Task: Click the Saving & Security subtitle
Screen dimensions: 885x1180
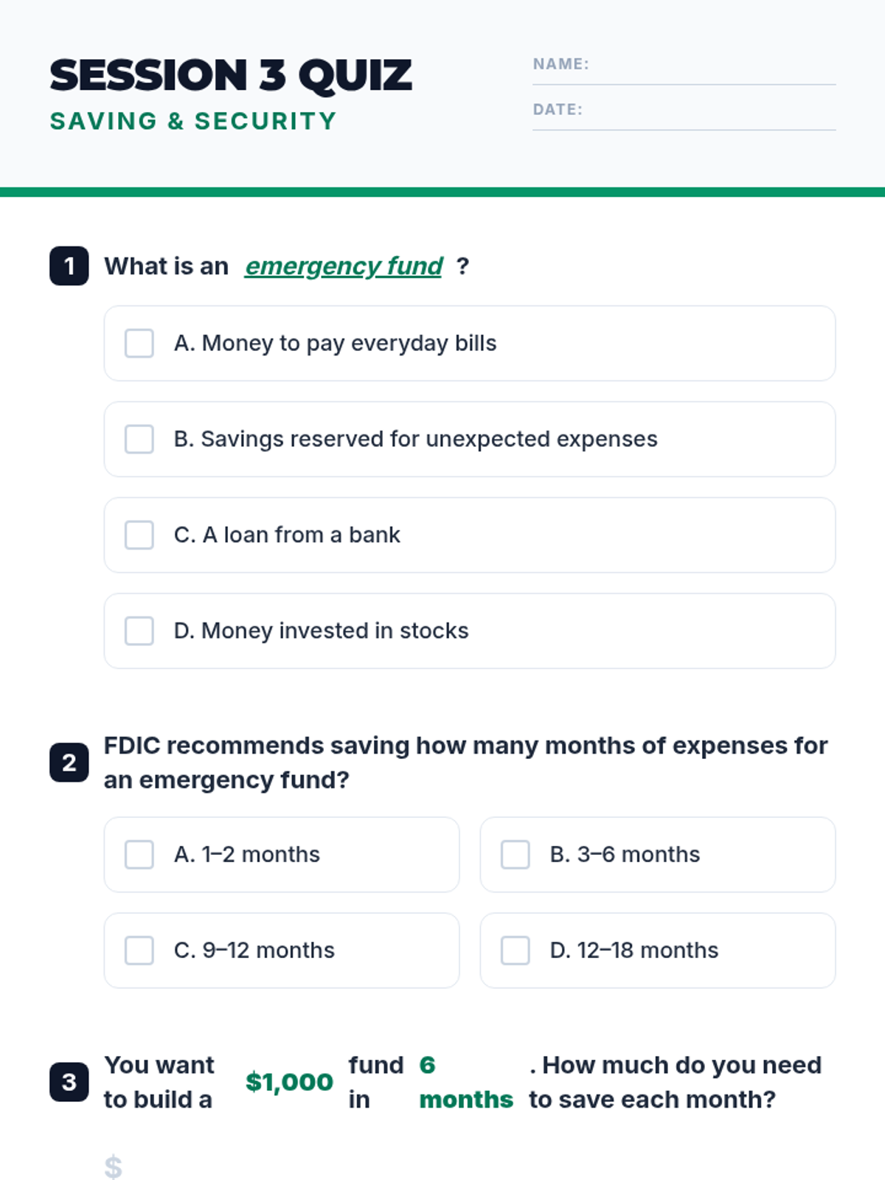Action: [x=193, y=121]
